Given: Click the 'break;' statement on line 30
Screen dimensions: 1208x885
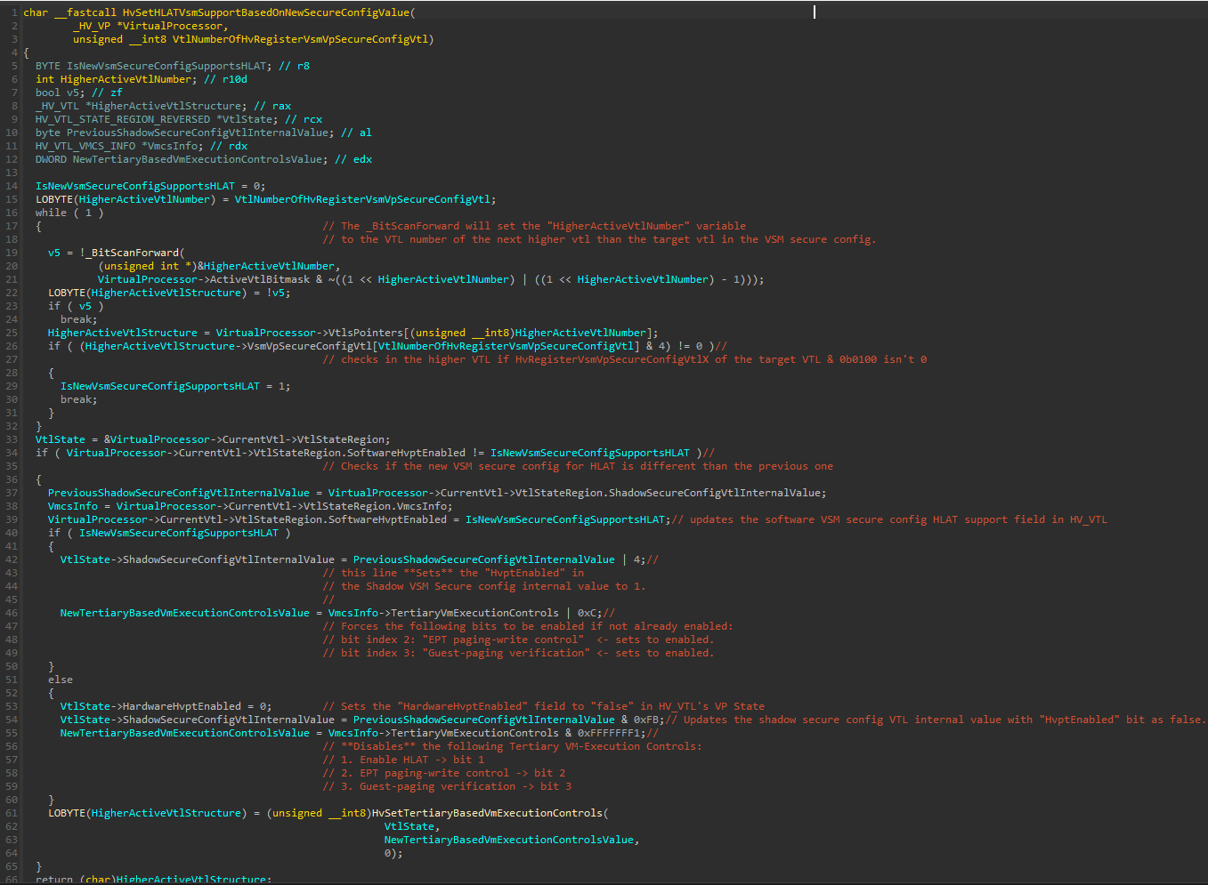Looking at the screenshot, I should (79, 399).
